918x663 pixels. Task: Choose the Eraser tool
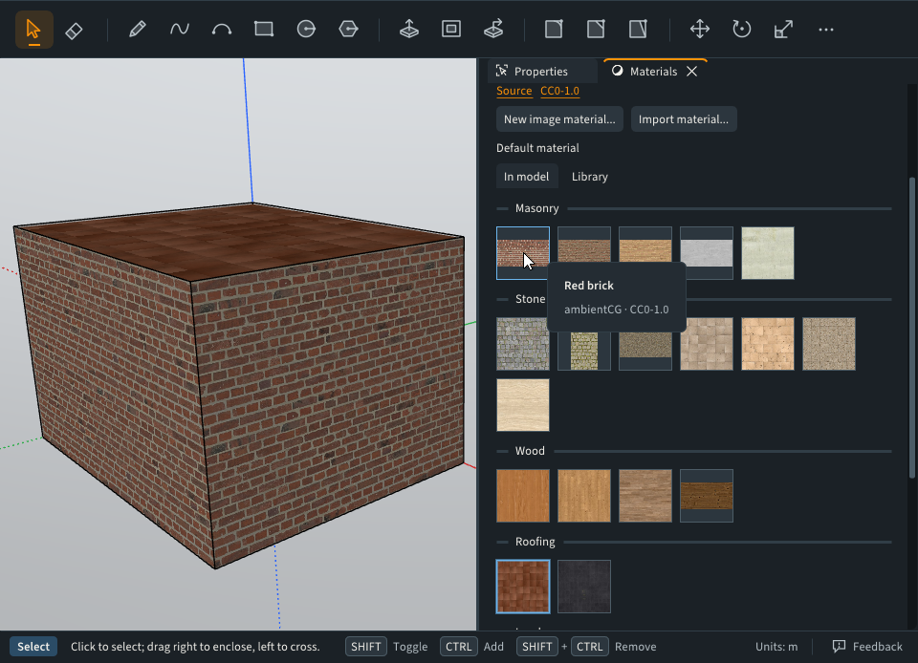(74, 30)
